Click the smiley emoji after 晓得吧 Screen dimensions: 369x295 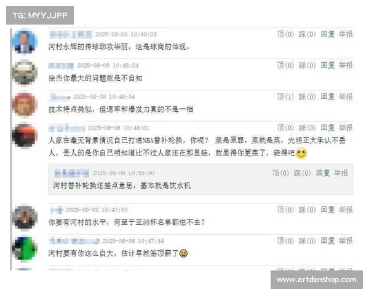tap(301, 153)
